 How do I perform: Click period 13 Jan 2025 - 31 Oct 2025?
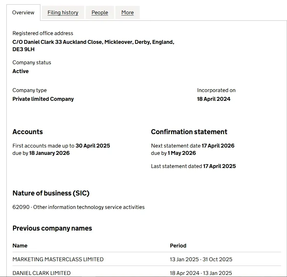(x=201, y=259)
